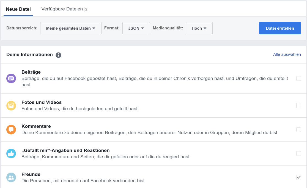
Task: Click the blue thumbs-up reactions icon
Action: (11, 153)
